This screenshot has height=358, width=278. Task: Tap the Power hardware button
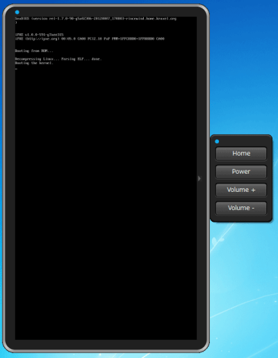tap(241, 172)
